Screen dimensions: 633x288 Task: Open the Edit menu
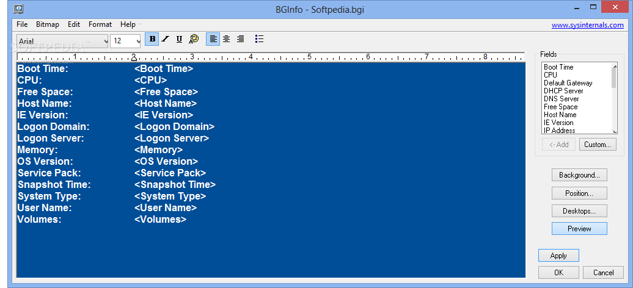tap(74, 24)
